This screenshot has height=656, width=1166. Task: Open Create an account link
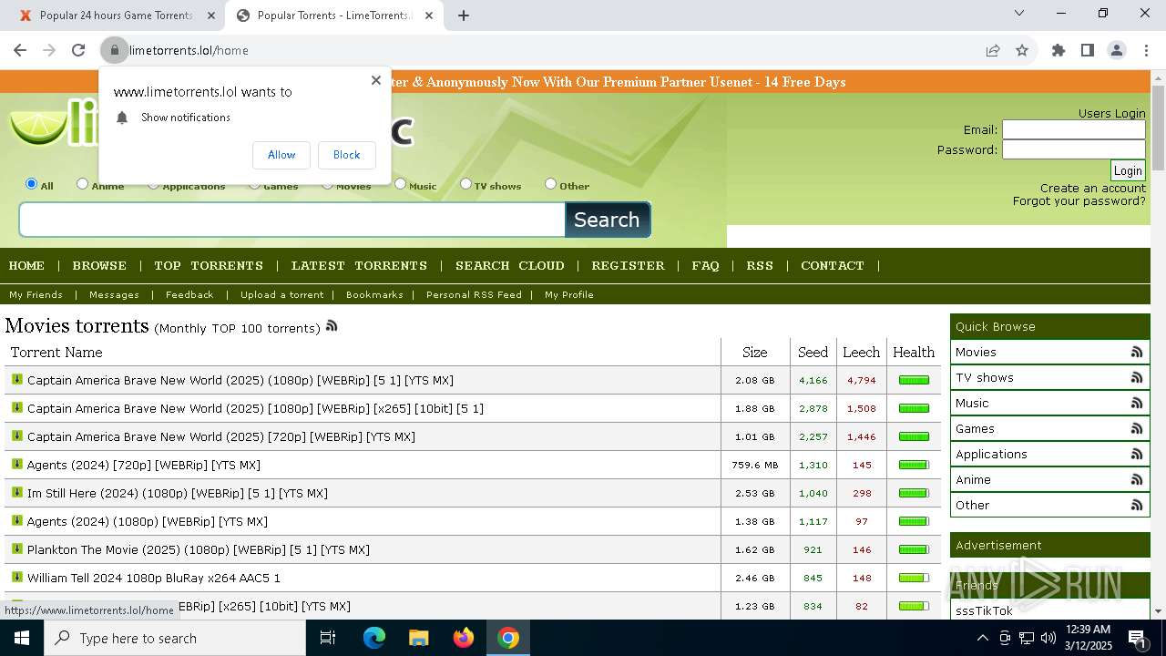pyautogui.click(x=1093, y=188)
